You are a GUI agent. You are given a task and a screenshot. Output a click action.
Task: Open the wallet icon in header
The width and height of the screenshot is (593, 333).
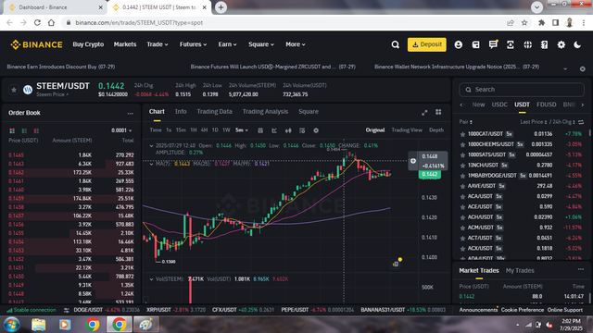point(475,44)
